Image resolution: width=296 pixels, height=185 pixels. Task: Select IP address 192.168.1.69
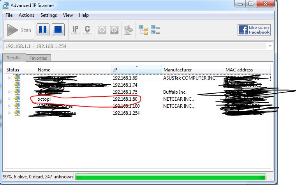coord(125,78)
